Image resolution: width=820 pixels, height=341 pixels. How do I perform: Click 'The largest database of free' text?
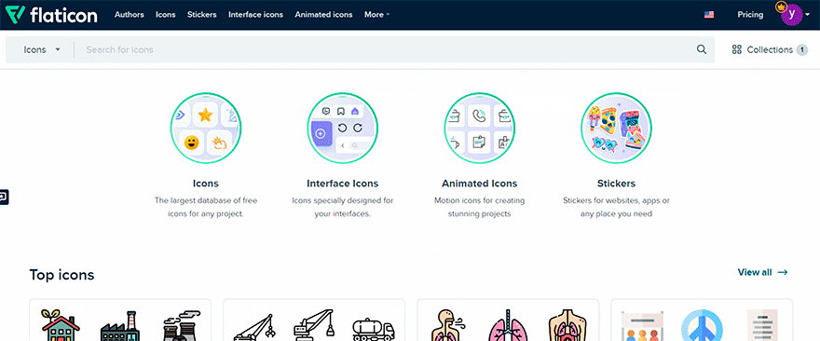tap(206, 200)
